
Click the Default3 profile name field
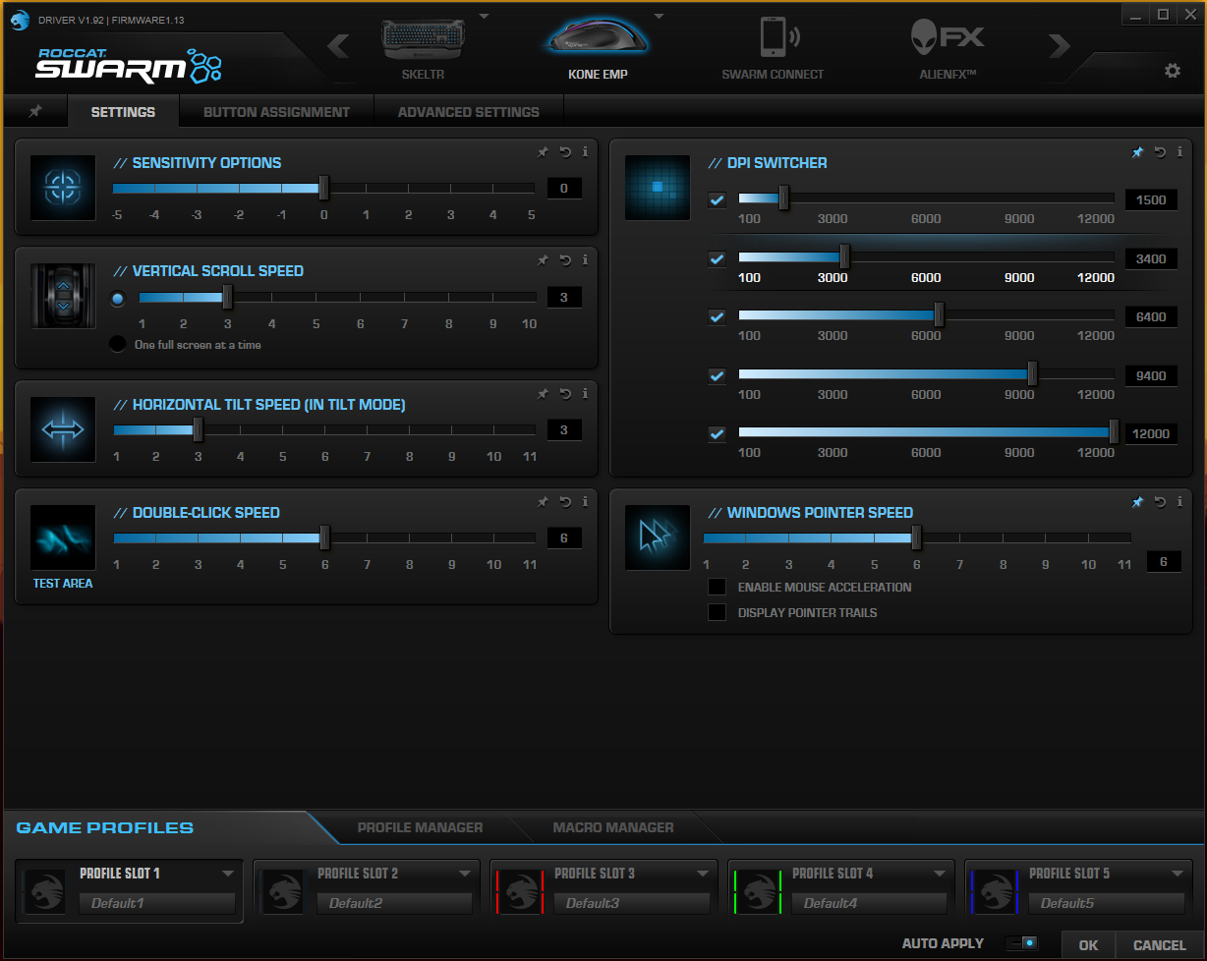point(632,903)
